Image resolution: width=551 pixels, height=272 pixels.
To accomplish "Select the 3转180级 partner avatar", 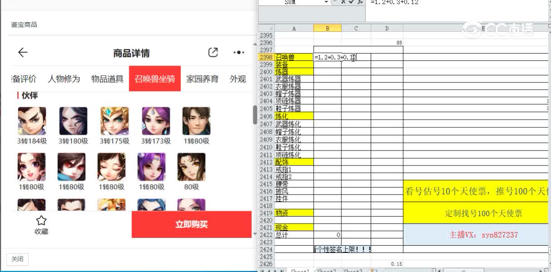I will (73, 121).
